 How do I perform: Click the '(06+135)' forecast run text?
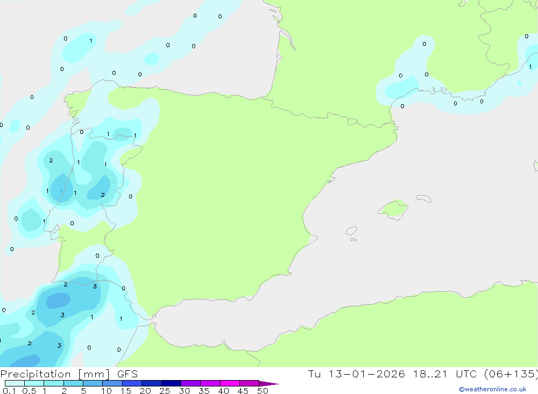click(x=511, y=374)
